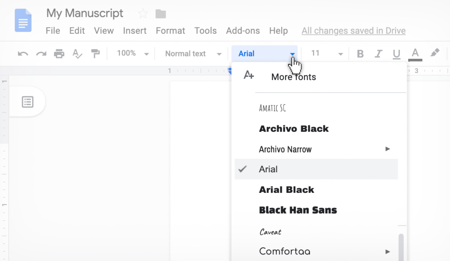This screenshot has width=450, height=261.
Task: Open the Format menu
Action: (170, 31)
